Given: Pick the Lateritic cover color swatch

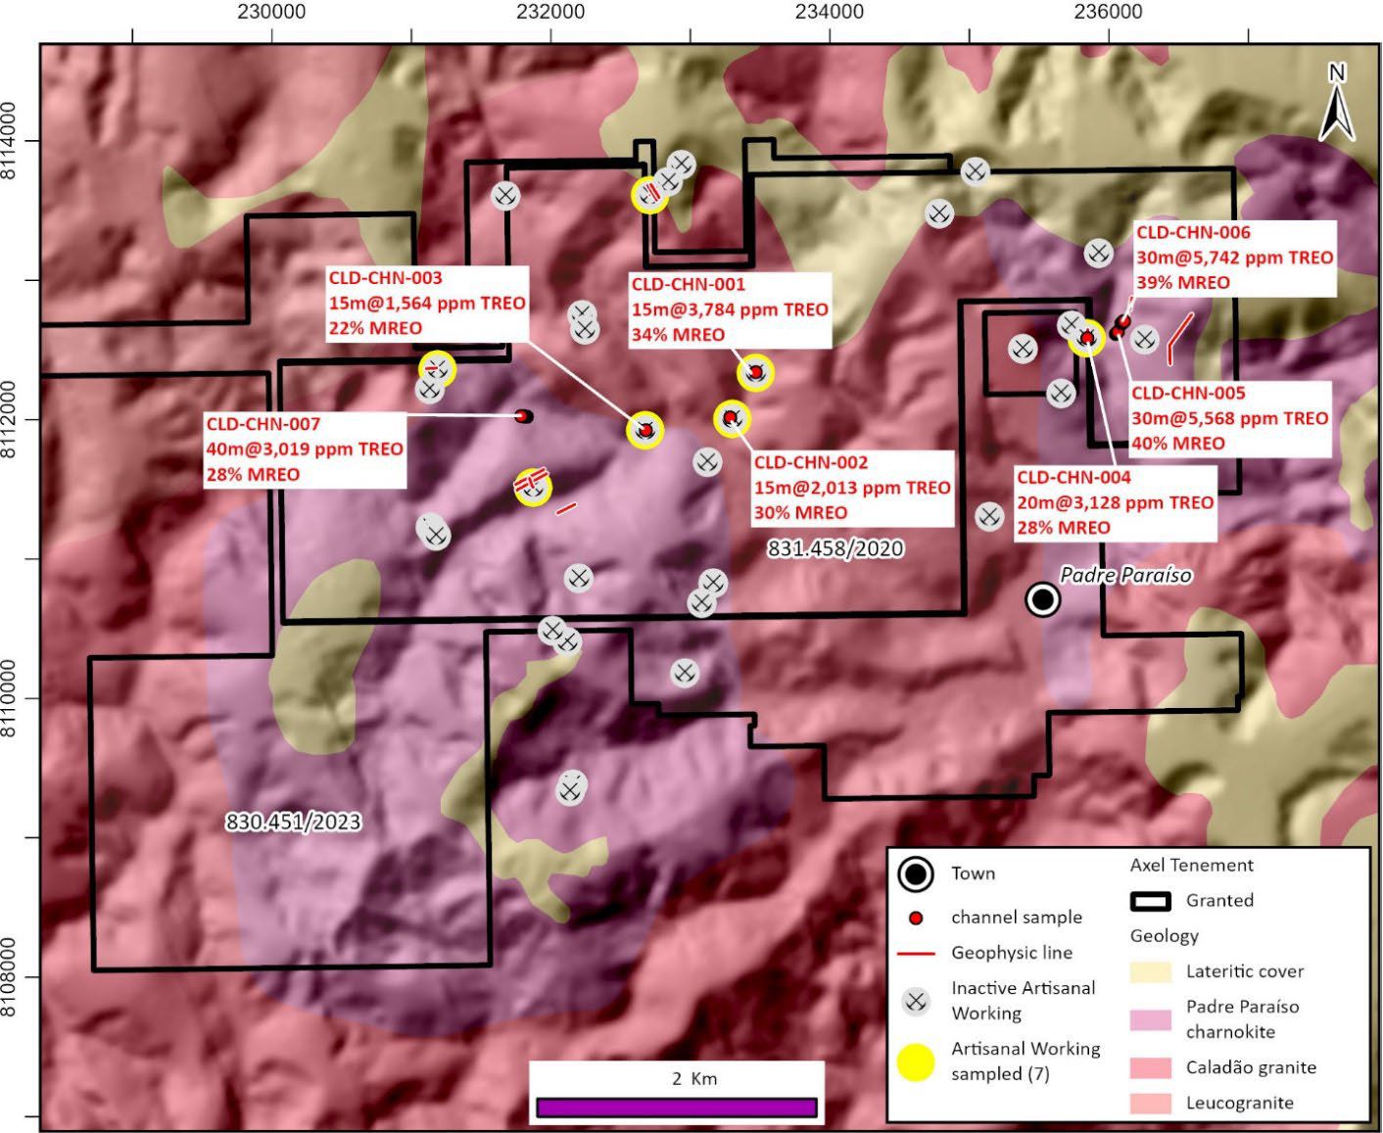Looking at the screenshot, I should (1150, 971).
